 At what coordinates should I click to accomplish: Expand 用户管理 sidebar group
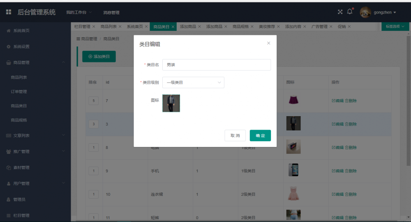tap(35, 183)
